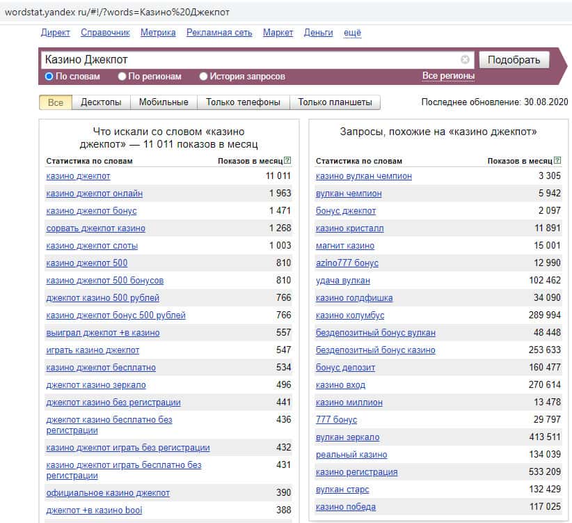Click the "Казино Джекпот" search input field

251,60
